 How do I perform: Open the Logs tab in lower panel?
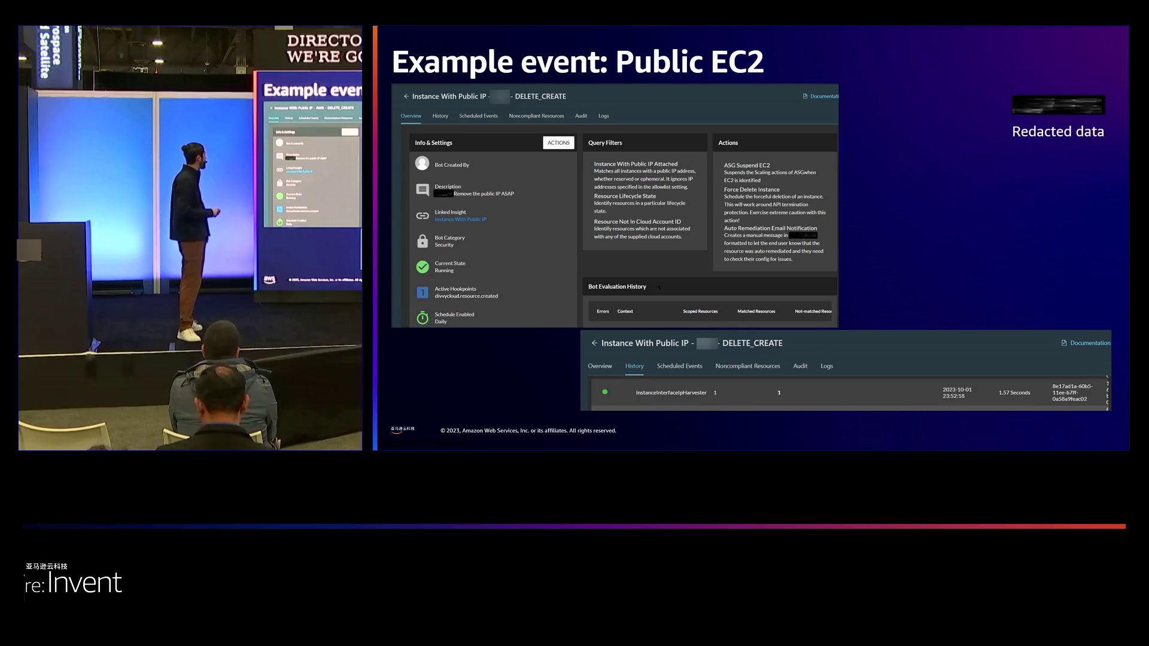point(826,366)
